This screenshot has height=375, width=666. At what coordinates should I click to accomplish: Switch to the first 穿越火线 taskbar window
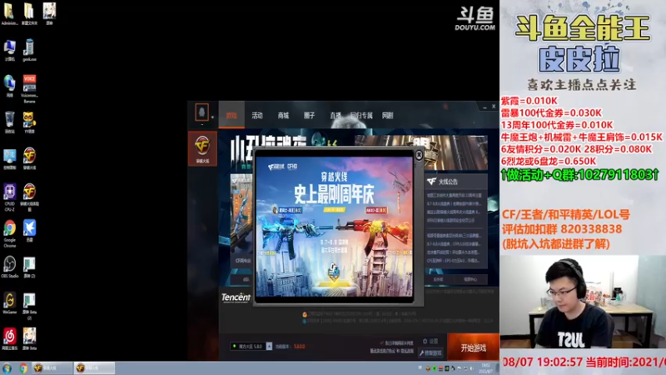pyautogui.click(x=52, y=368)
